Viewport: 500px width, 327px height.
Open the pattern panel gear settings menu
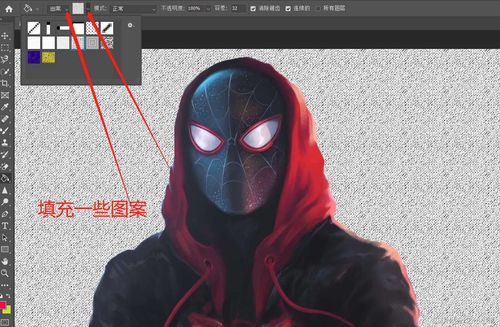[x=131, y=25]
